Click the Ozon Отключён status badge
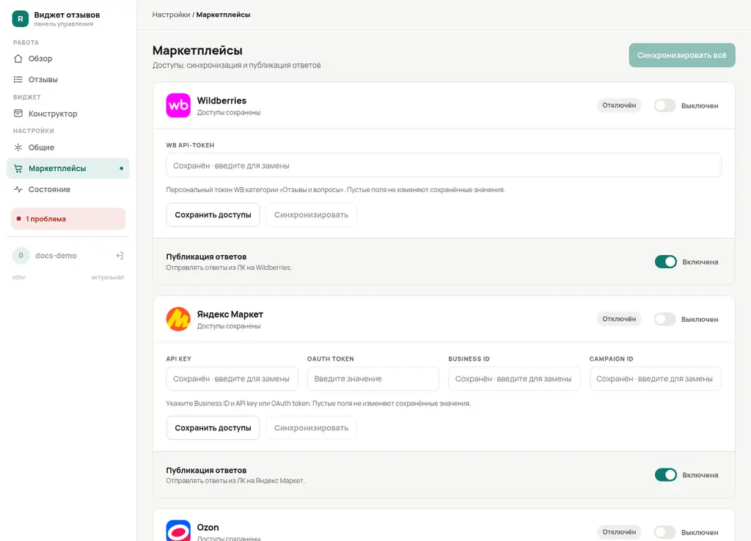Image resolution: width=751 pixels, height=541 pixels. (619, 532)
